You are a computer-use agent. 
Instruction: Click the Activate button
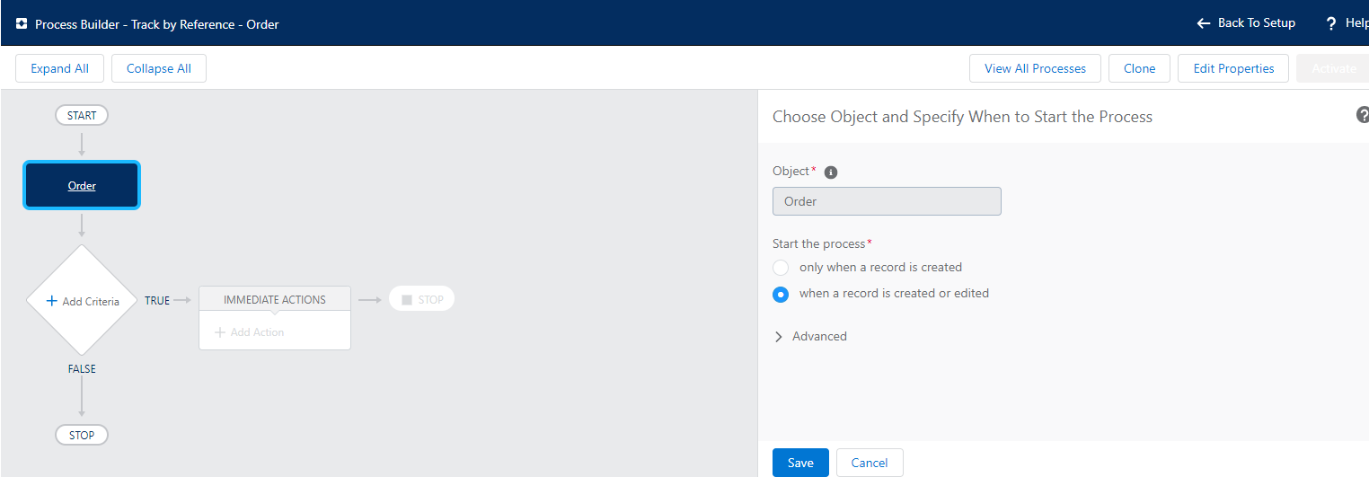(1333, 68)
